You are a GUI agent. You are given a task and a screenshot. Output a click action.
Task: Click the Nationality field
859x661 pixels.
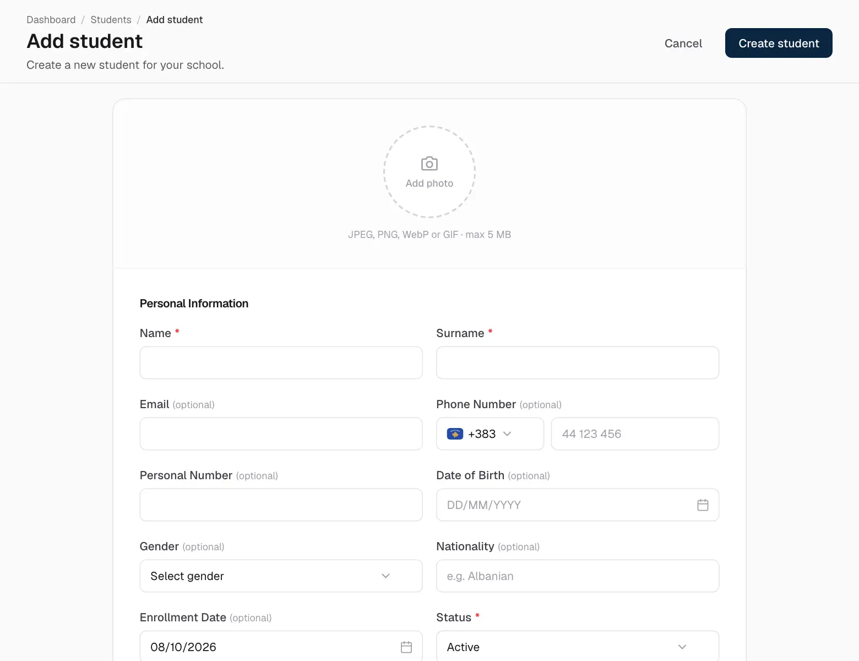click(578, 576)
